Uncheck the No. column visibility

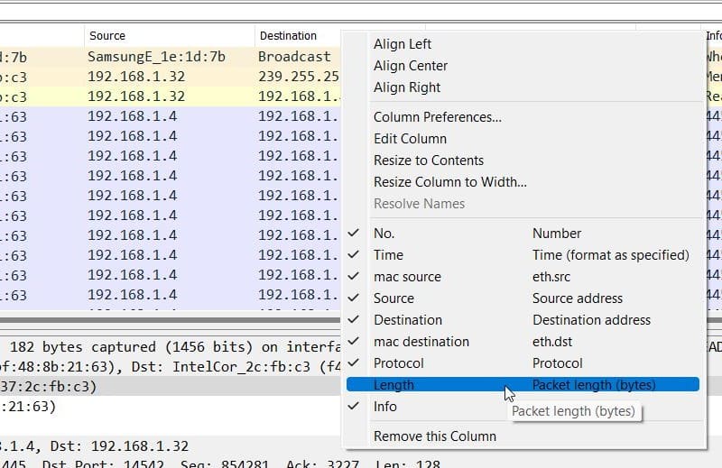[384, 234]
